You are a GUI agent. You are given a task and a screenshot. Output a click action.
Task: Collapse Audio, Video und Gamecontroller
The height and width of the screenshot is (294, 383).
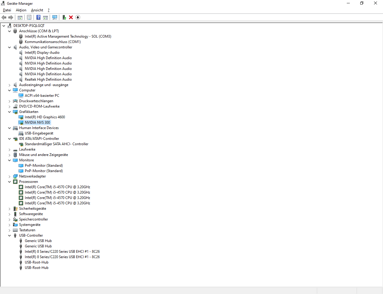(10, 47)
